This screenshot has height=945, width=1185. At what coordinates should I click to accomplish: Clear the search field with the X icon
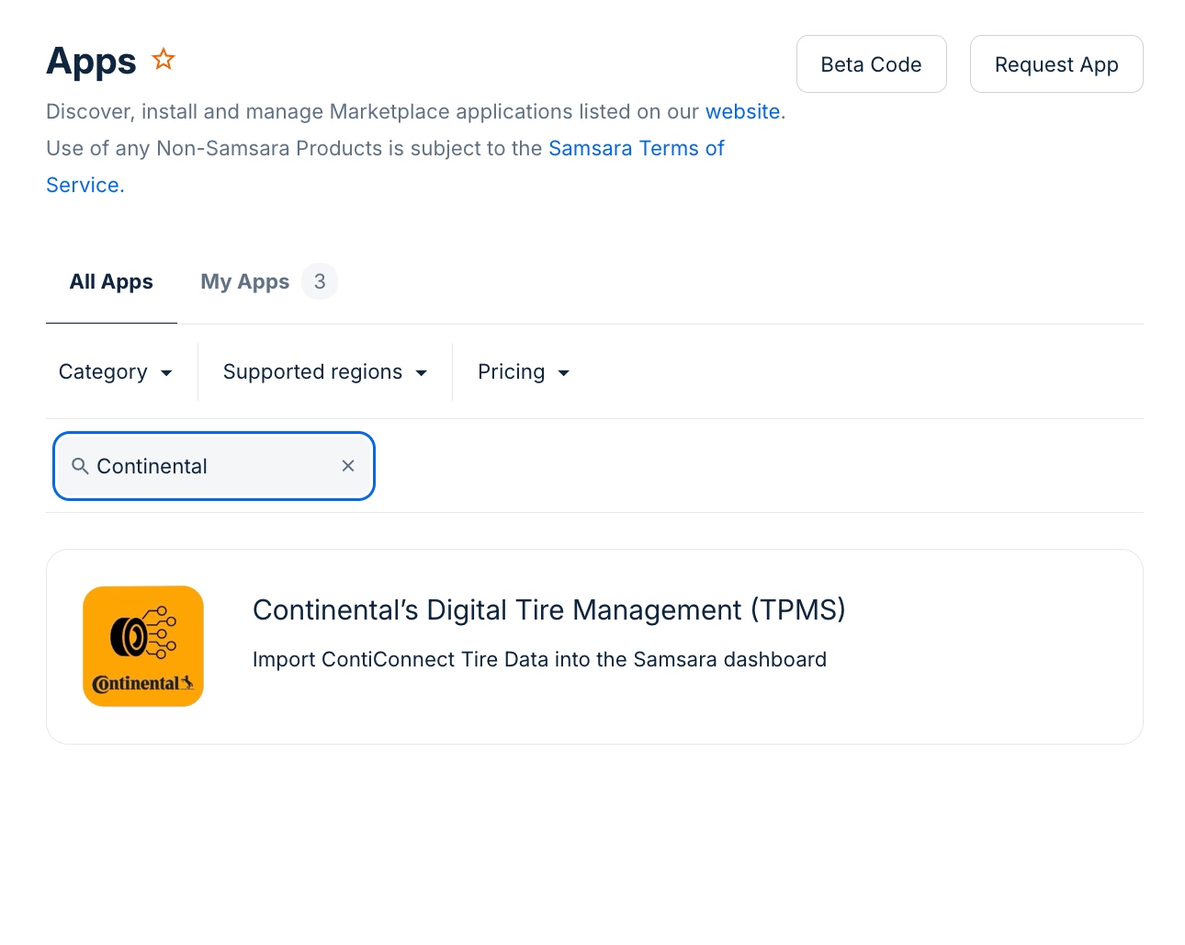[x=348, y=466]
